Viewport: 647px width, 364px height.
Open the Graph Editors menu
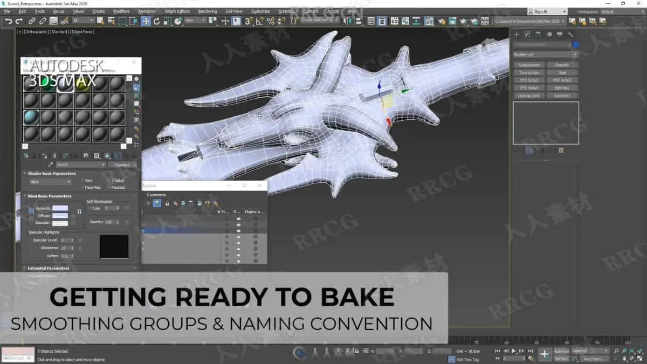coord(177,11)
